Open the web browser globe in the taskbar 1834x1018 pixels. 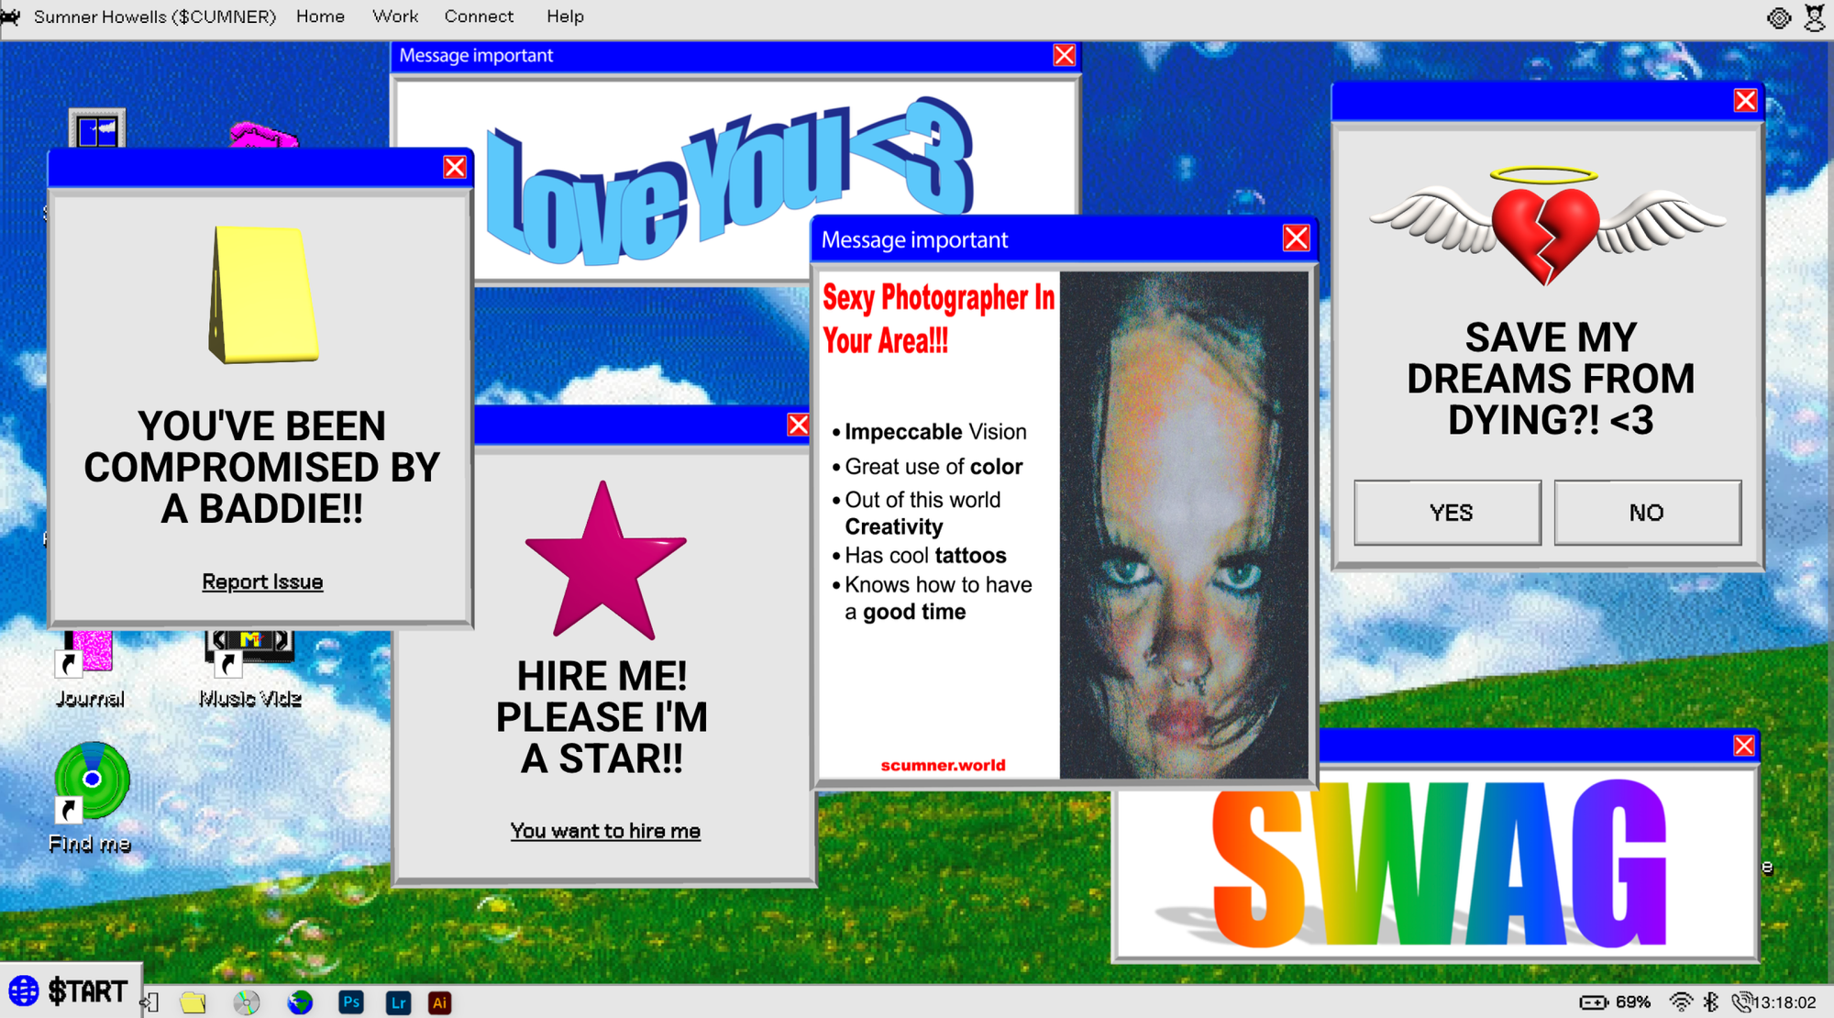coord(300,1002)
